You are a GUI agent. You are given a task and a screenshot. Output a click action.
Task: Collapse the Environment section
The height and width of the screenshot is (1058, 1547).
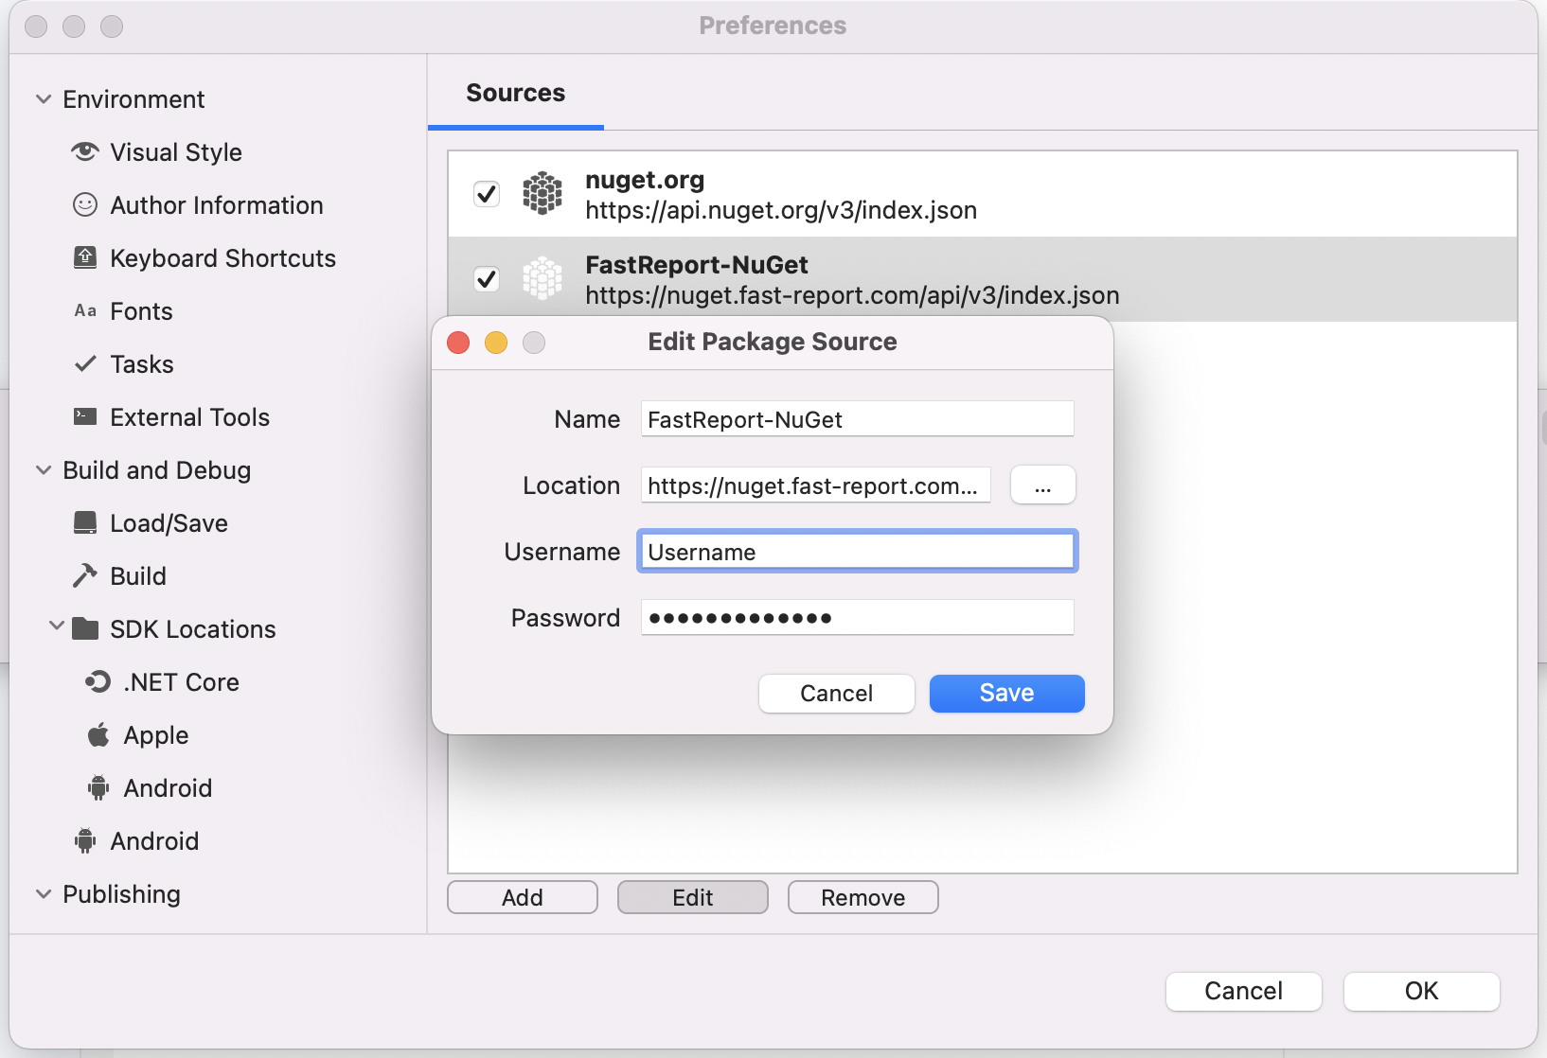pos(44,99)
